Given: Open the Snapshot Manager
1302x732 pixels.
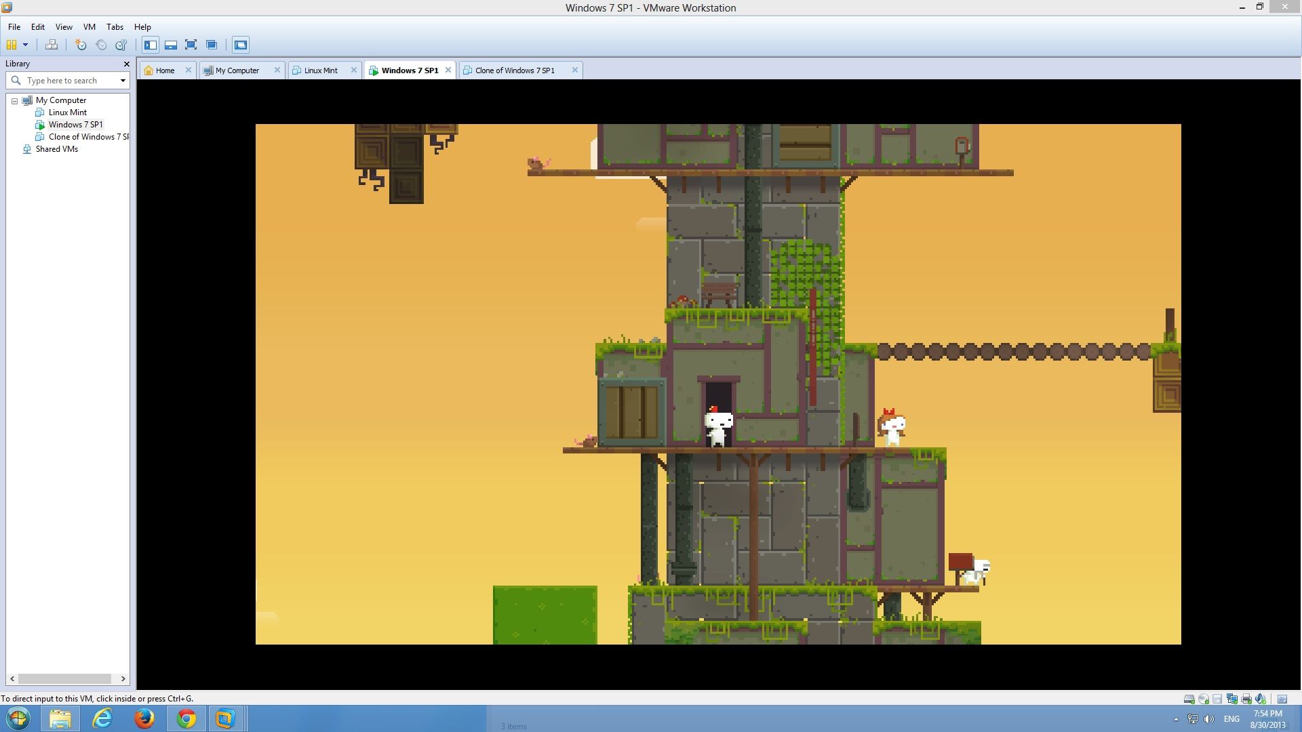Looking at the screenshot, I should [x=121, y=45].
